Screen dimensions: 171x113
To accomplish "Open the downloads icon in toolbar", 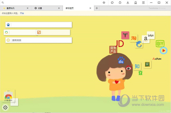I will pyautogui.click(x=128, y=3).
